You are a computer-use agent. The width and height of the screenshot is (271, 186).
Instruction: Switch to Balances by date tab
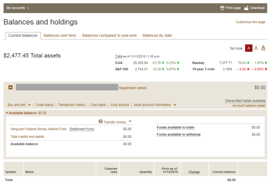[x=157, y=36]
